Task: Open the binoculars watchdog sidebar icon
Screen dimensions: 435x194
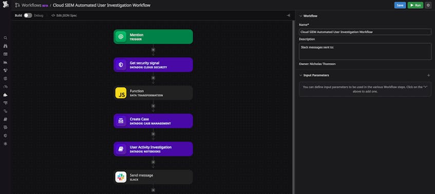Action: (x=5, y=46)
